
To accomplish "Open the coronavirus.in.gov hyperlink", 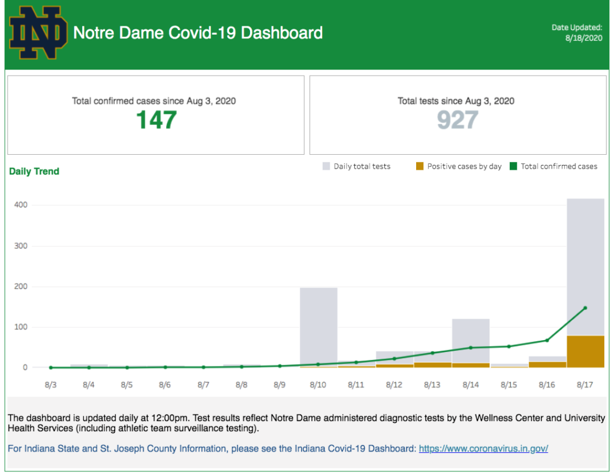I will click(483, 449).
